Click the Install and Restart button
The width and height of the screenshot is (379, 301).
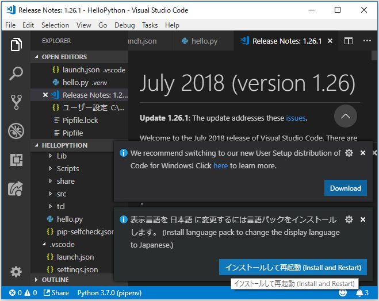coord(293,267)
